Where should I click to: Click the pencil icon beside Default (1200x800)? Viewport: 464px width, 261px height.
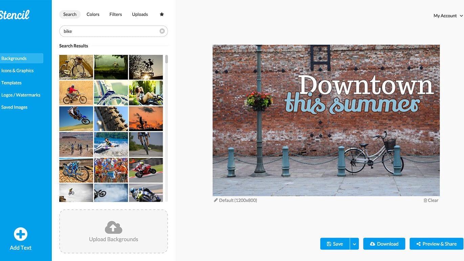[216, 200]
